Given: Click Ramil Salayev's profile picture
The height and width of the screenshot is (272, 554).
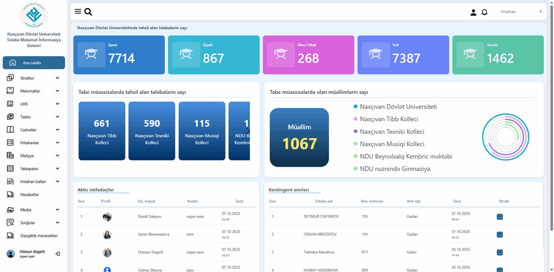Looking at the screenshot, I should (107, 216).
